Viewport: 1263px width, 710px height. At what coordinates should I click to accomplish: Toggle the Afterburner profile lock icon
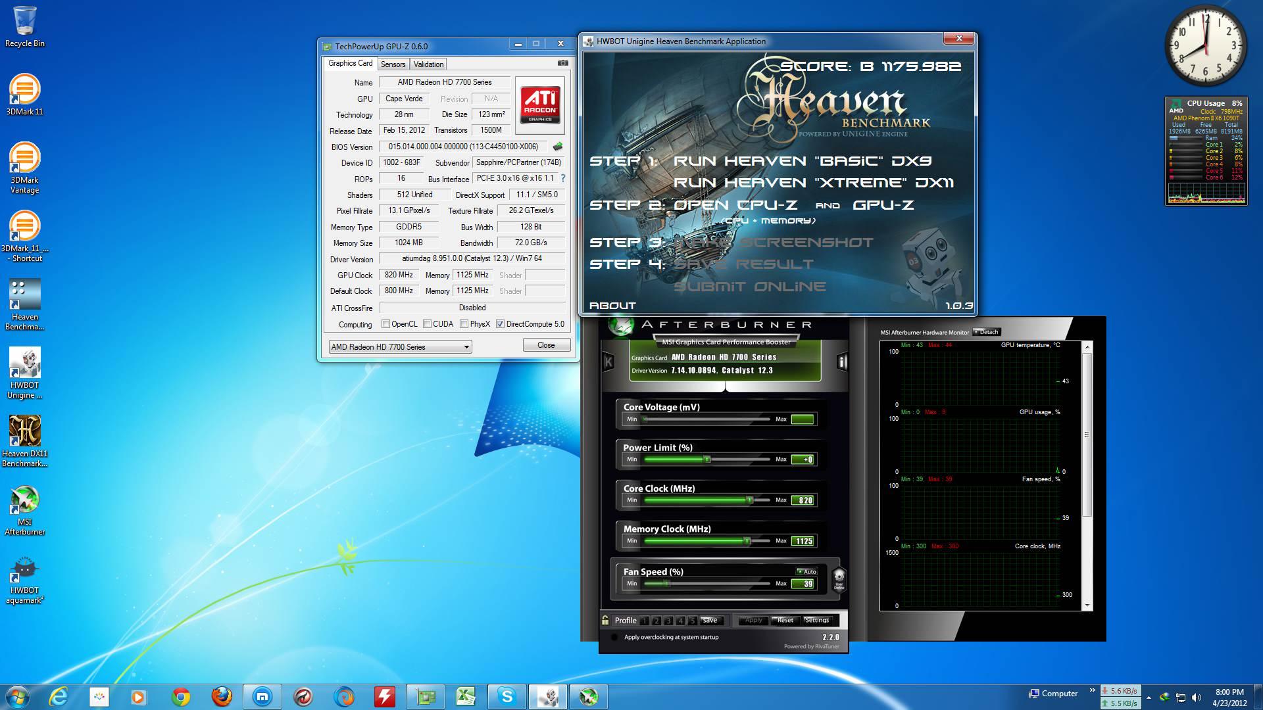(605, 620)
